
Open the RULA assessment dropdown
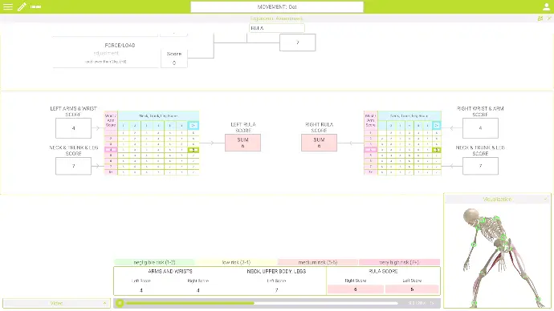[277, 28]
